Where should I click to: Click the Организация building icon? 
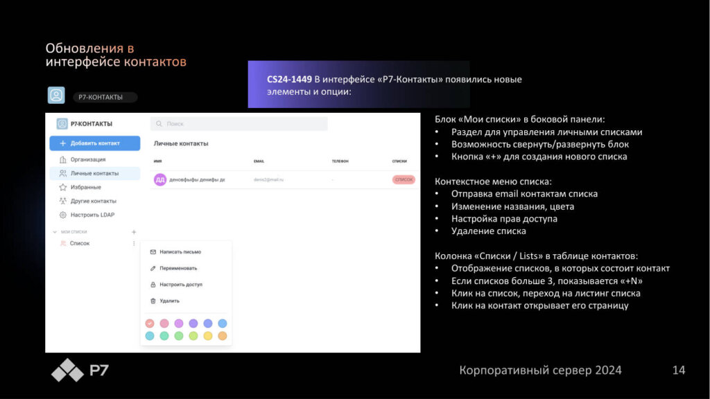click(x=63, y=159)
